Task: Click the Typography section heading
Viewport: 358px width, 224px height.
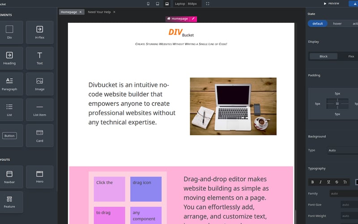Action: point(317,168)
